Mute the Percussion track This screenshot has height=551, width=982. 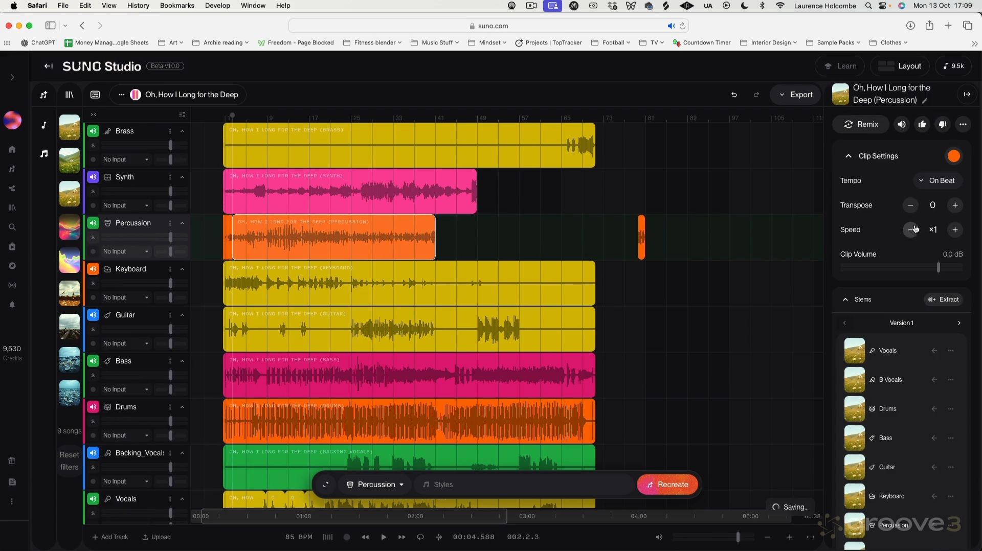93,223
